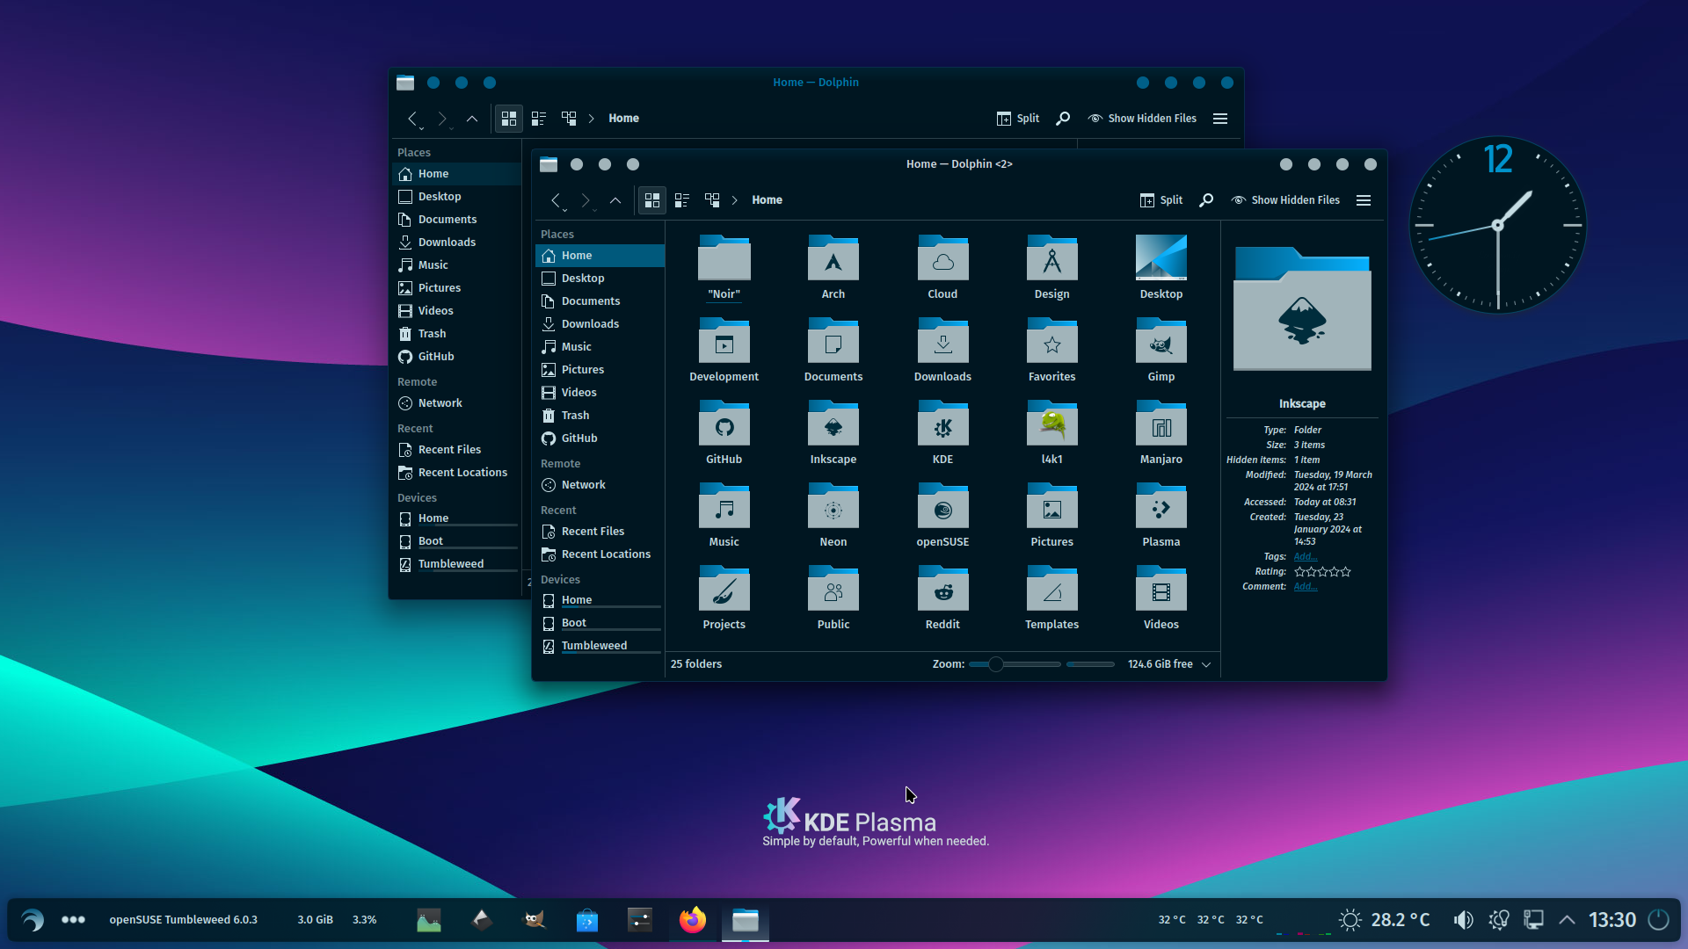Open the l4k1 folder
Viewport: 1688px width, 949px height.
pyautogui.click(x=1051, y=432)
